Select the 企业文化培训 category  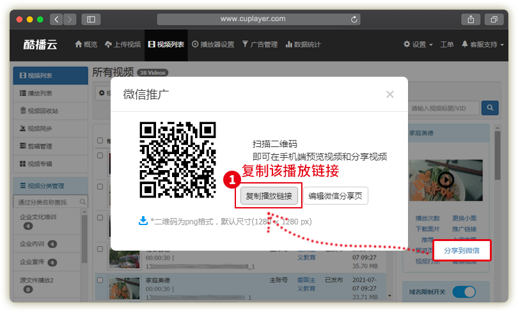click(x=38, y=217)
